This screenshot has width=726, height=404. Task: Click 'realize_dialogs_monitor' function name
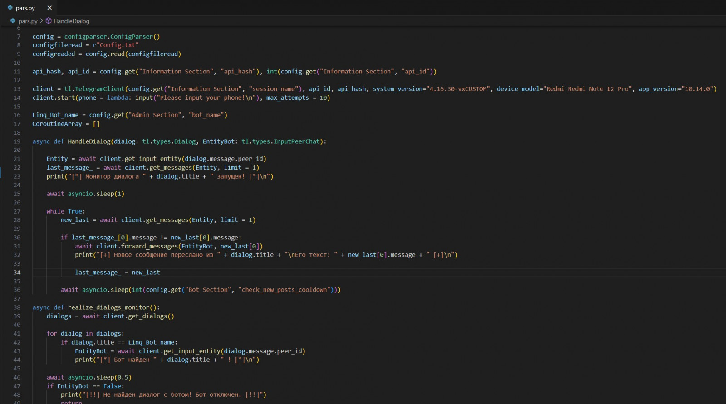click(x=108, y=307)
